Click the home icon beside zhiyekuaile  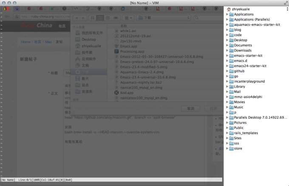[229, 9]
